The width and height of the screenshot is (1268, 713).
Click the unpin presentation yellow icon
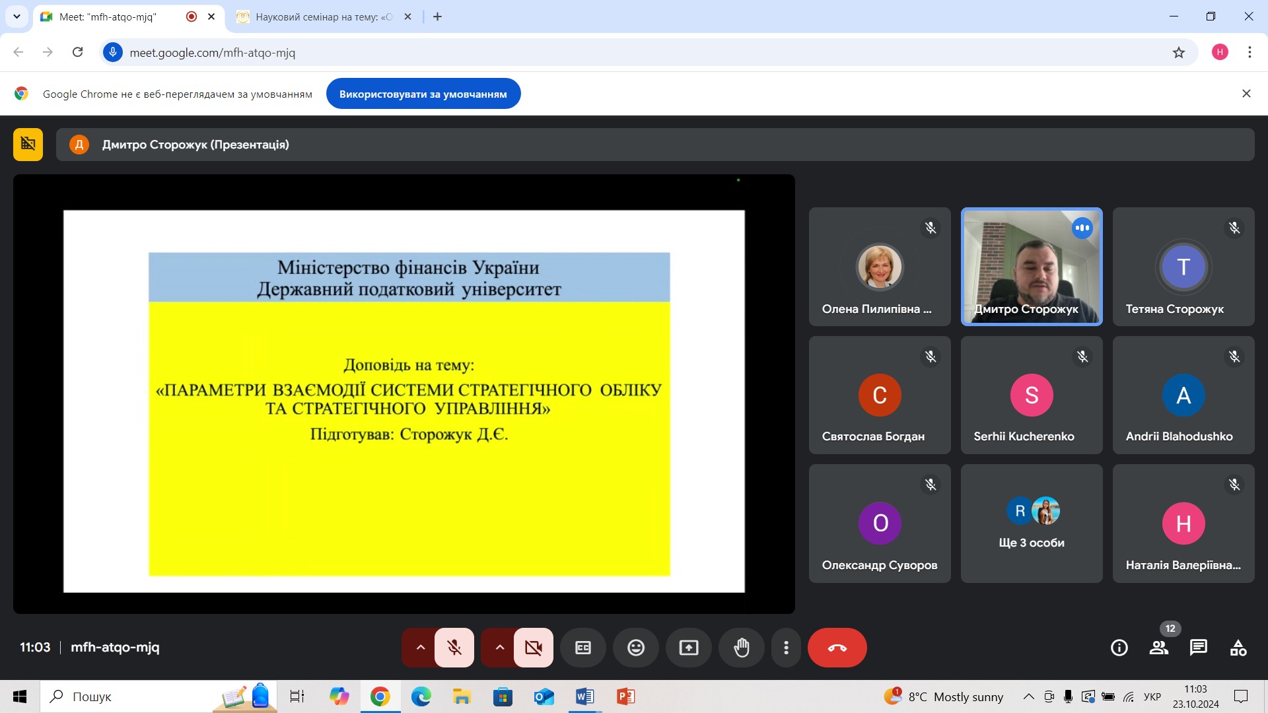click(x=28, y=144)
